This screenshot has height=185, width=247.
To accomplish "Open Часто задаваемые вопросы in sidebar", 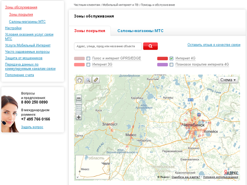I will [x=27, y=52].
